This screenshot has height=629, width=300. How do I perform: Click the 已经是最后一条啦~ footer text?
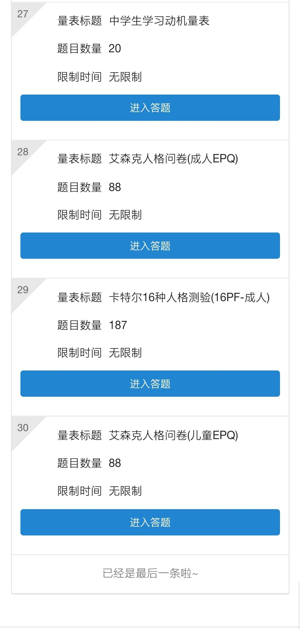[150, 573]
